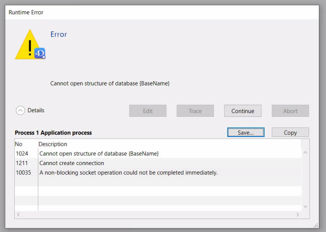This screenshot has width=326, height=232.
Task: Click the Details label
Action: click(36, 111)
